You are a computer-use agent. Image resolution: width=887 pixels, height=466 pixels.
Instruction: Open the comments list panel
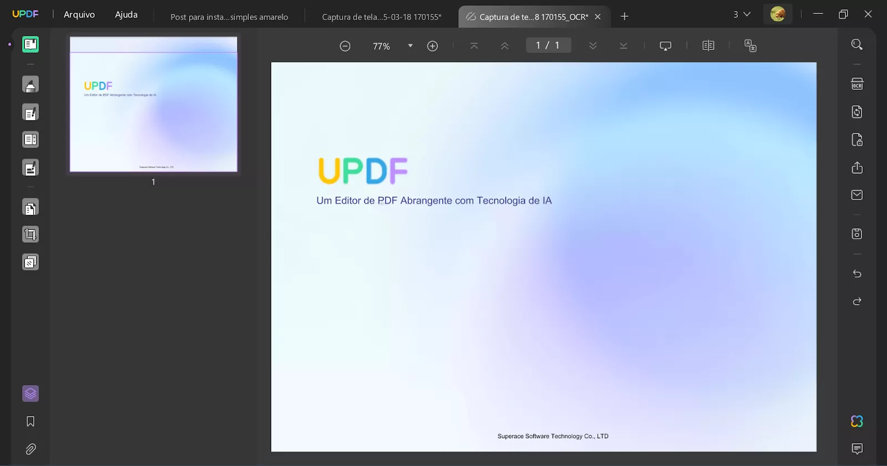(x=857, y=449)
